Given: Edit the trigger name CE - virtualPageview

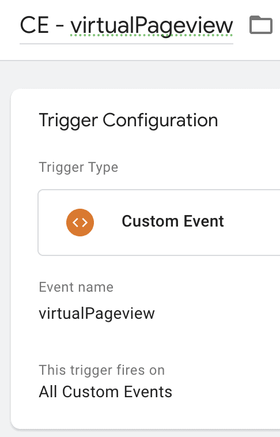Looking at the screenshot, I should click(127, 26).
